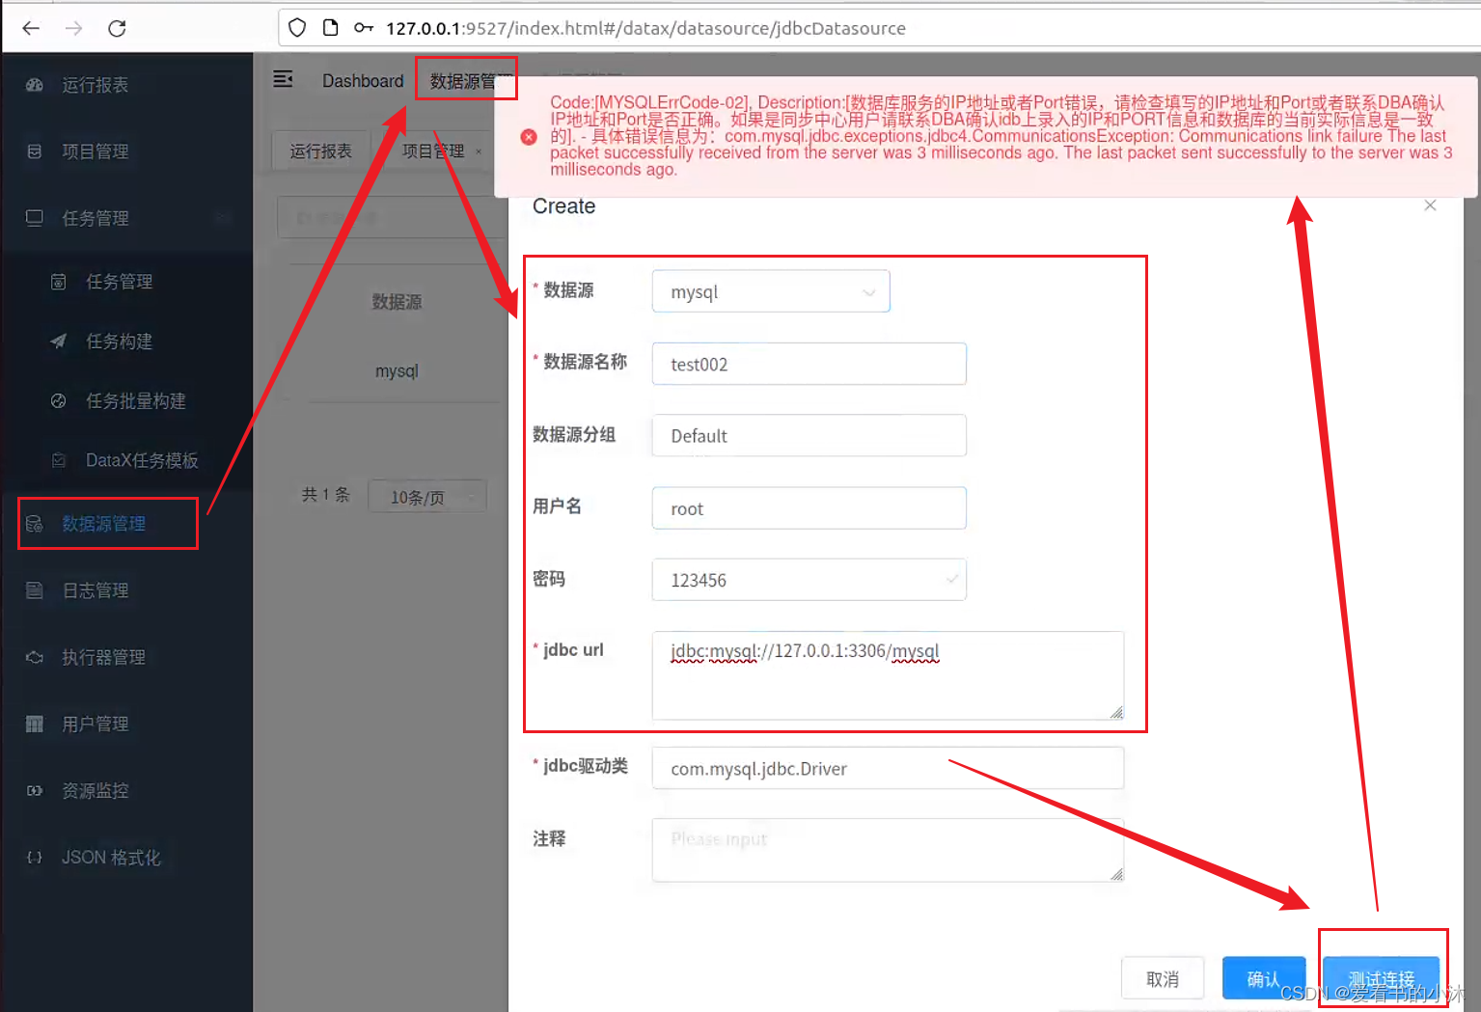Click the 数据源名称 field containing test002
1481x1012 pixels.
click(x=809, y=364)
